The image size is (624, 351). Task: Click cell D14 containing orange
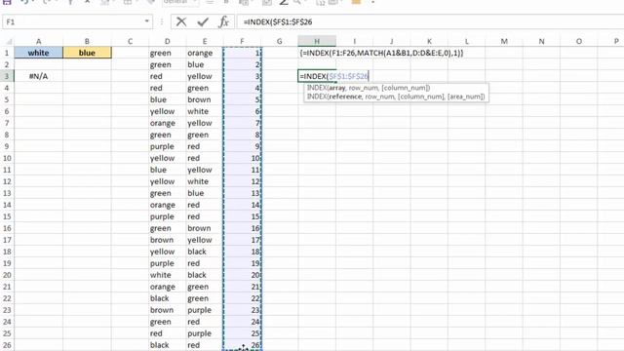coord(167,205)
